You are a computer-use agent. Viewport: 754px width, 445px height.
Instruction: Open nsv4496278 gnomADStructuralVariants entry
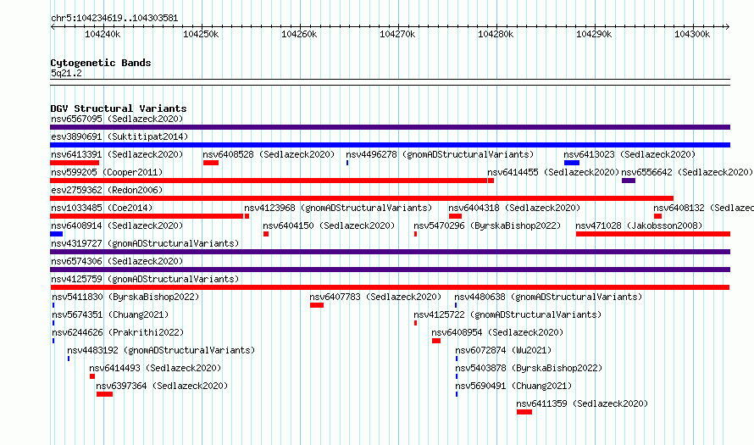[x=440, y=154]
